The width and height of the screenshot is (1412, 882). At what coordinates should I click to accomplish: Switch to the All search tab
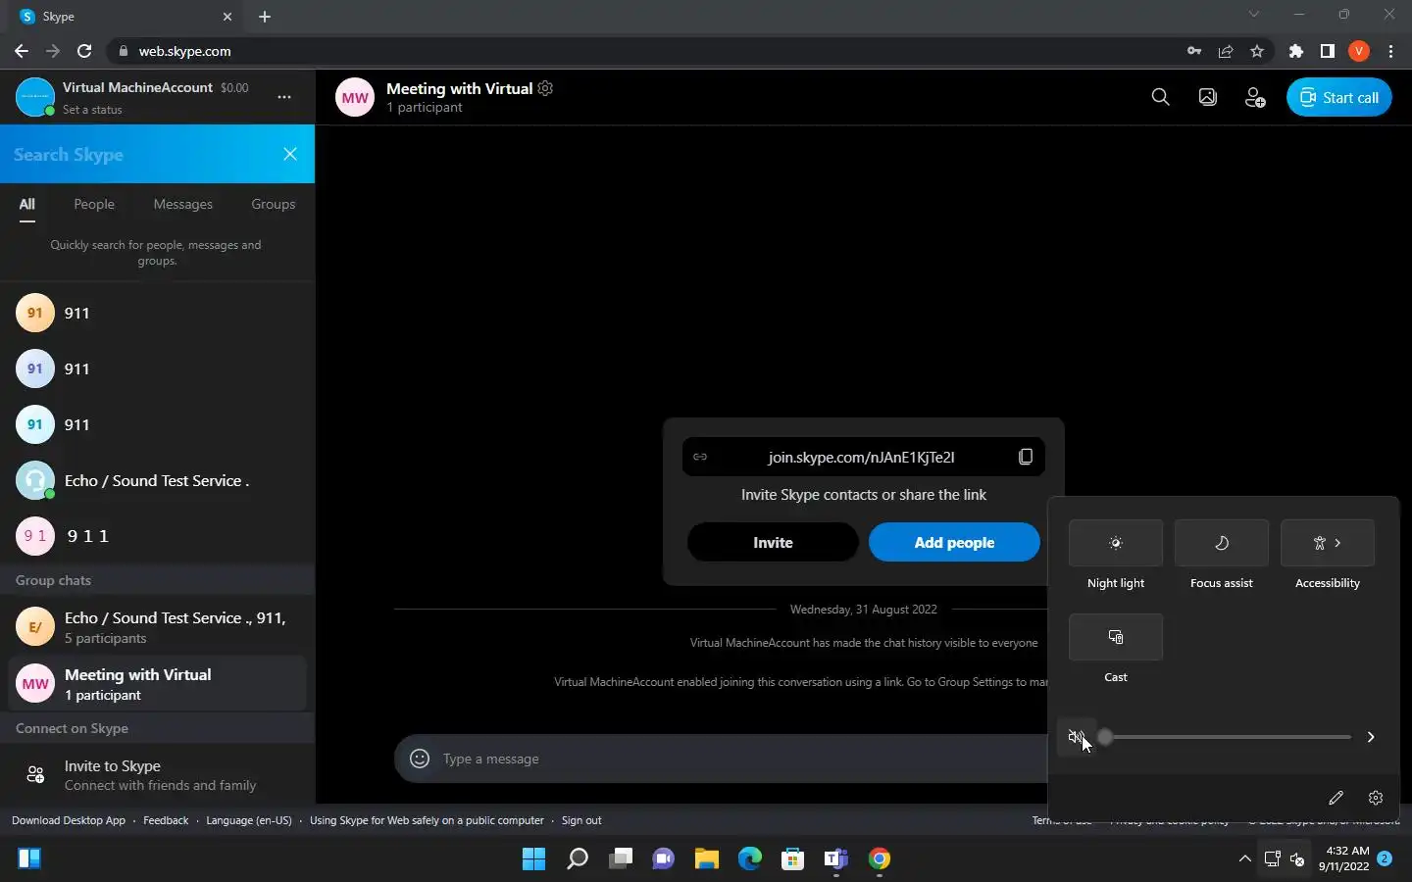coord(26,204)
